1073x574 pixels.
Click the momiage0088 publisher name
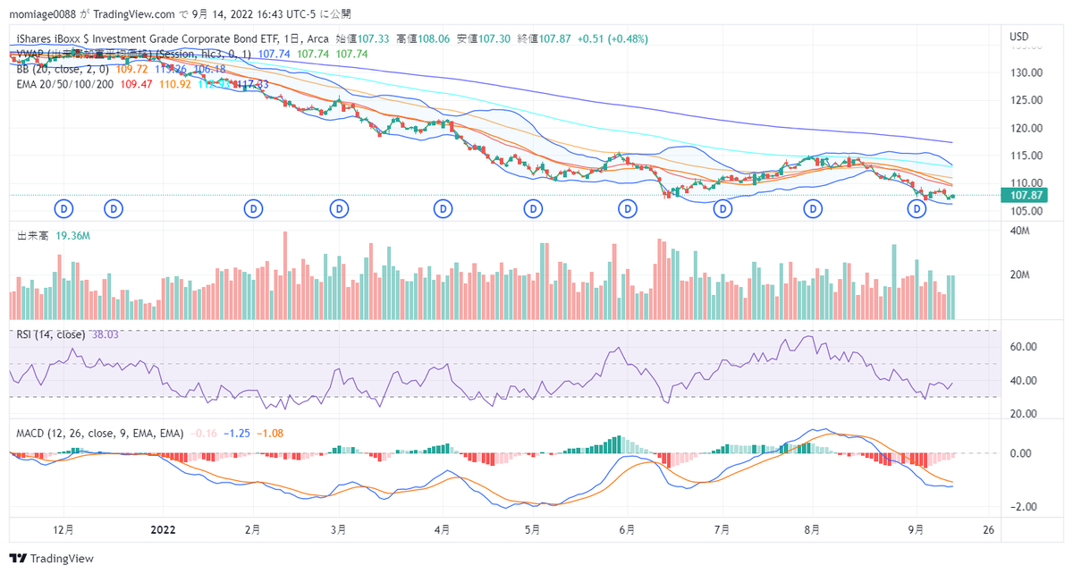pyautogui.click(x=45, y=14)
